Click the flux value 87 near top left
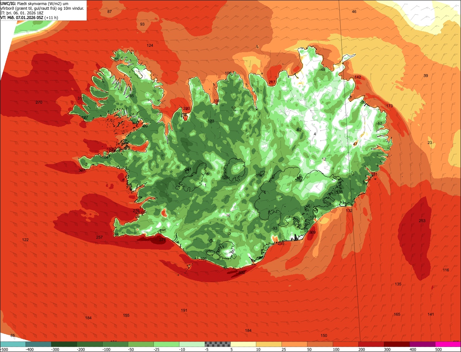Image resolution: width=461 pixels, height=352 pixels. click(109, 12)
